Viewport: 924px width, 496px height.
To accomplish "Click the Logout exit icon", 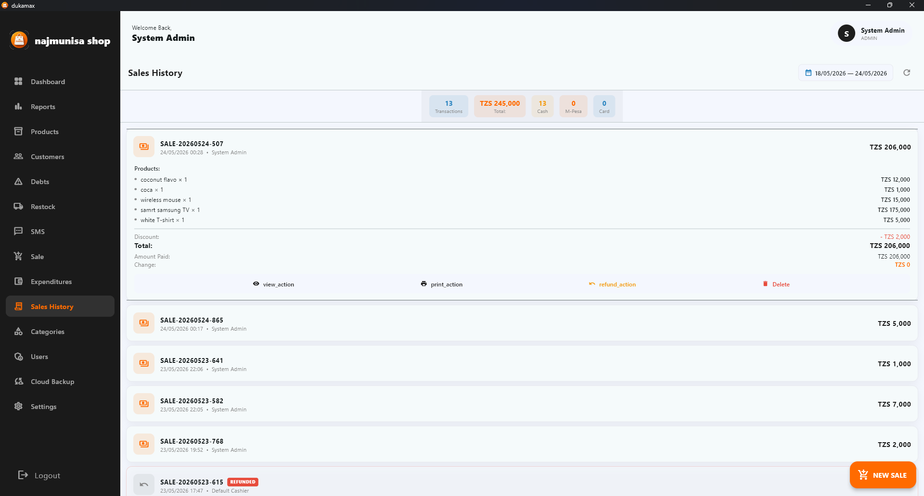I will coord(23,475).
